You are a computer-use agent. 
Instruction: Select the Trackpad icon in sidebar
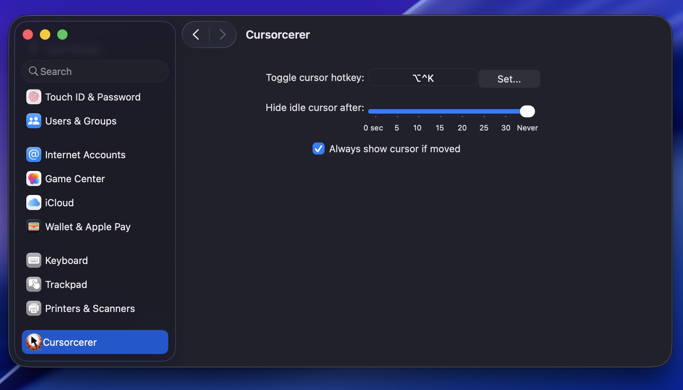pyautogui.click(x=33, y=285)
